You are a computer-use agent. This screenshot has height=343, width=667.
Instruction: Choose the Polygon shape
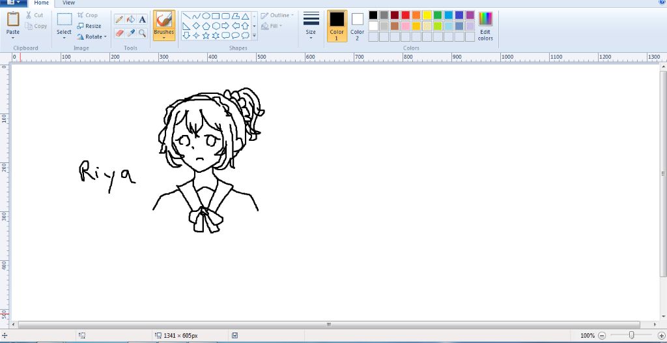(x=235, y=16)
